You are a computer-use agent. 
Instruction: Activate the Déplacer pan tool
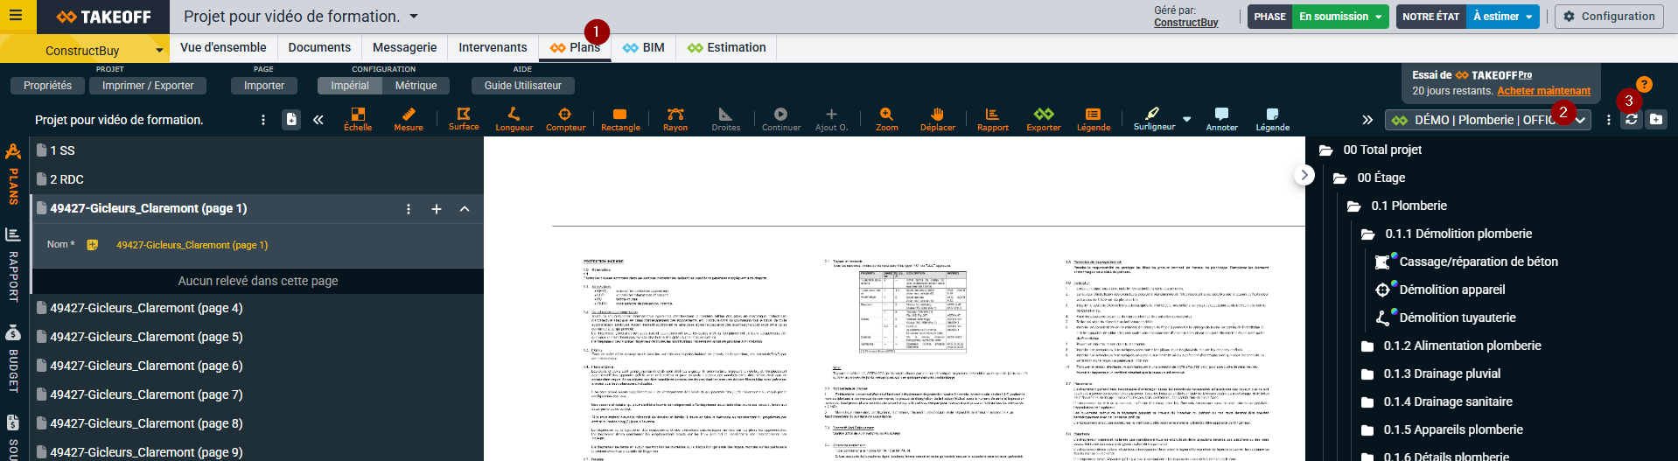click(x=937, y=119)
